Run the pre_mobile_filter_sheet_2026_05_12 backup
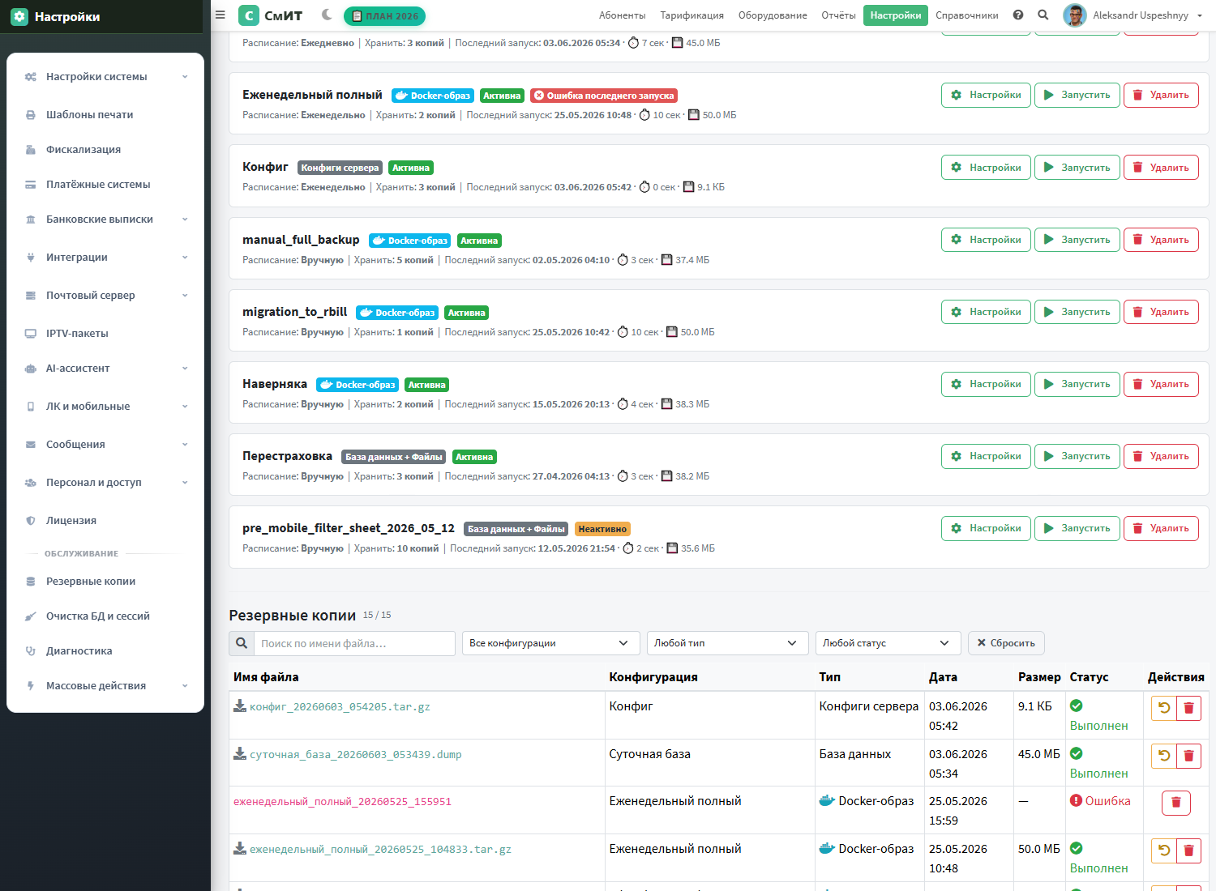Viewport: 1216px width, 891px height. point(1077,528)
